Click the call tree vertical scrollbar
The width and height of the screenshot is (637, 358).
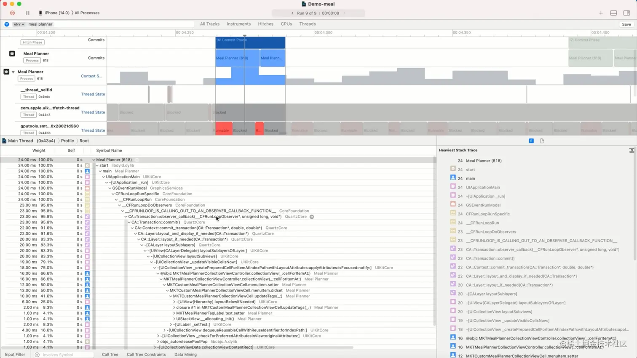coord(434,241)
